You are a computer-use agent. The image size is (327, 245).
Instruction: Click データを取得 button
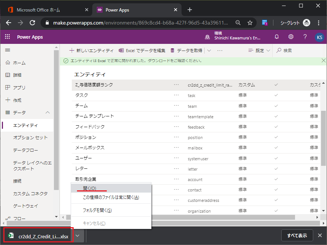point(186,51)
